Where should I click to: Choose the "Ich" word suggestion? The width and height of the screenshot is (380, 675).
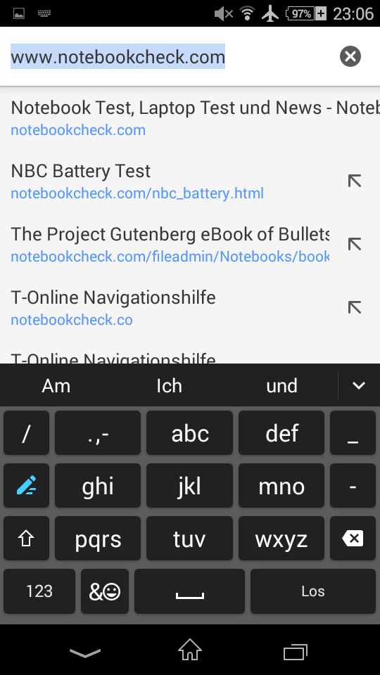click(169, 386)
